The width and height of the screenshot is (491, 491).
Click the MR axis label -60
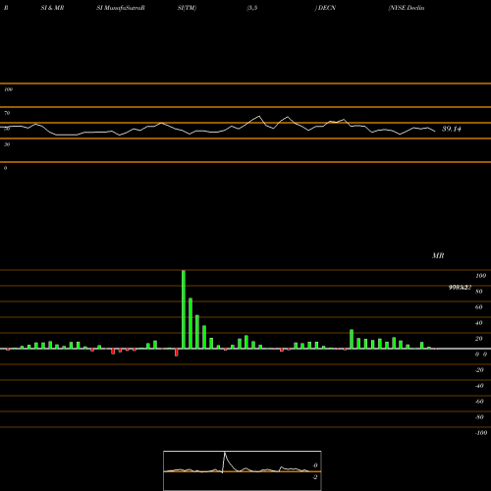coord(479,402)
